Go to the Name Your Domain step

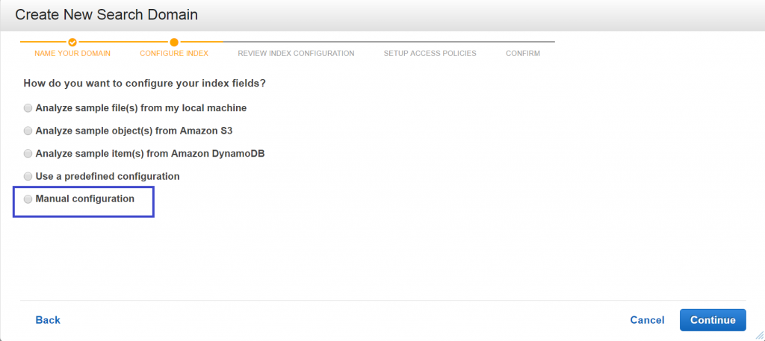[x=72, y=54]
